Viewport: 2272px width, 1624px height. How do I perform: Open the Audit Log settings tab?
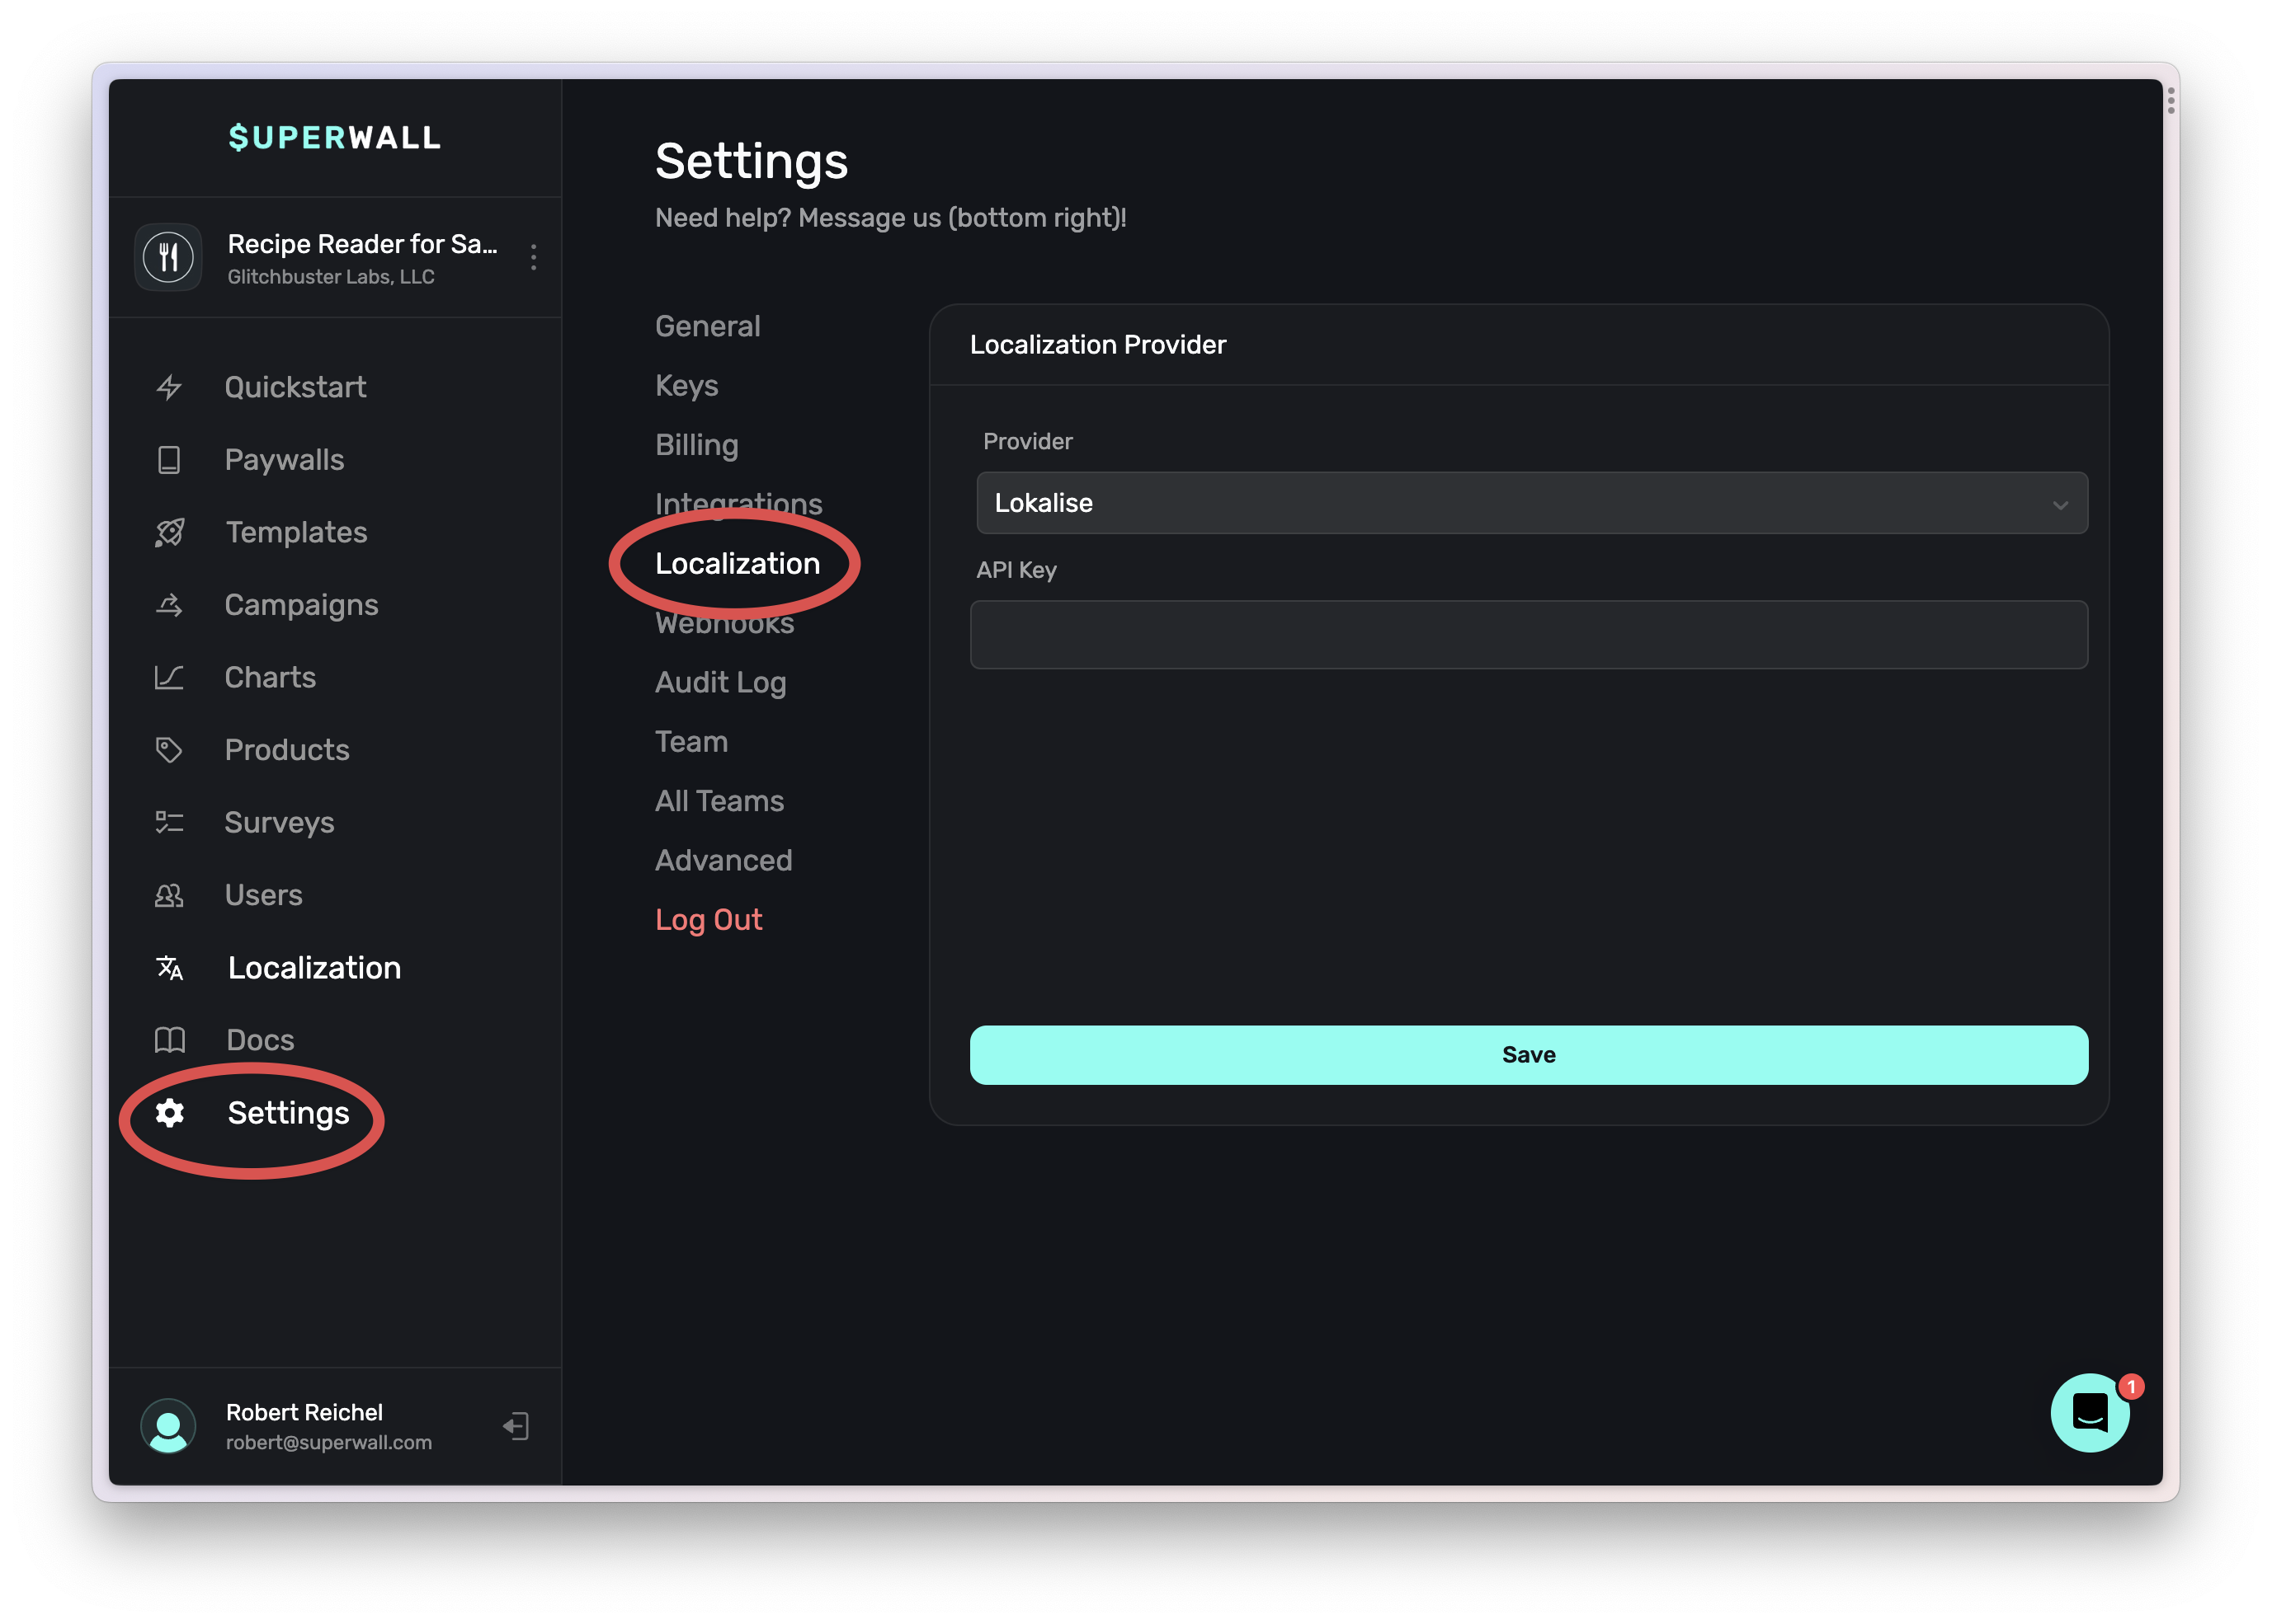point(720,682)
